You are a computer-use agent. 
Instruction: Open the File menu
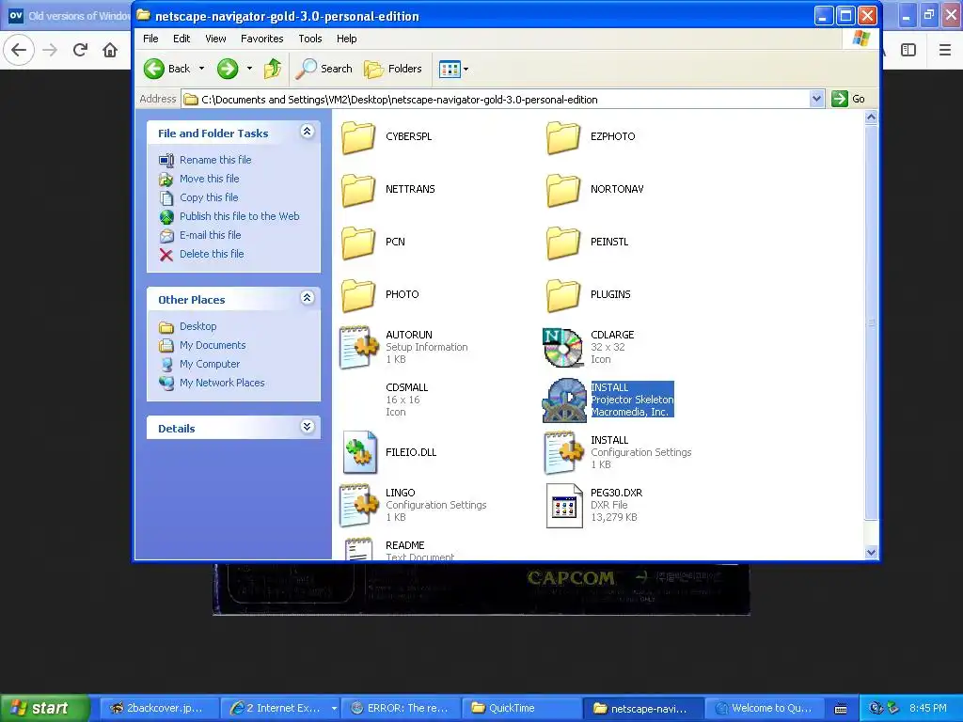[x=150, y=39]
